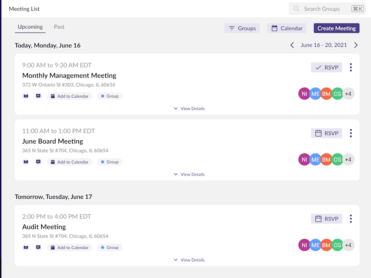Viewport: 371px width, 278px height.
Task: Open chat icon on June Board Meeting
Action: point(38,162)
